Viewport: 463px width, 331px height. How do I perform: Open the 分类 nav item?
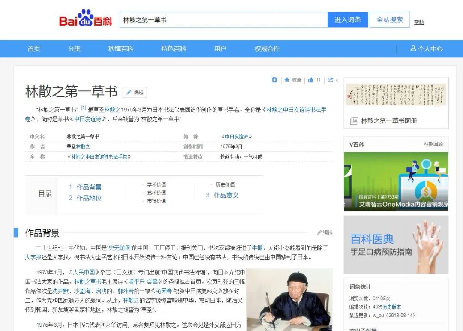[x=74, y=49]
